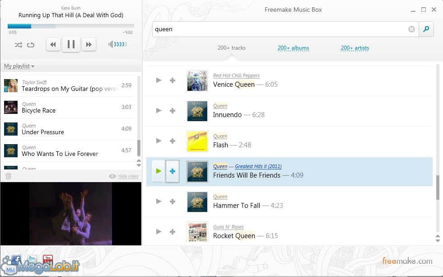
Task: Add Flash to playlist
Action: (x=173, y=141)
